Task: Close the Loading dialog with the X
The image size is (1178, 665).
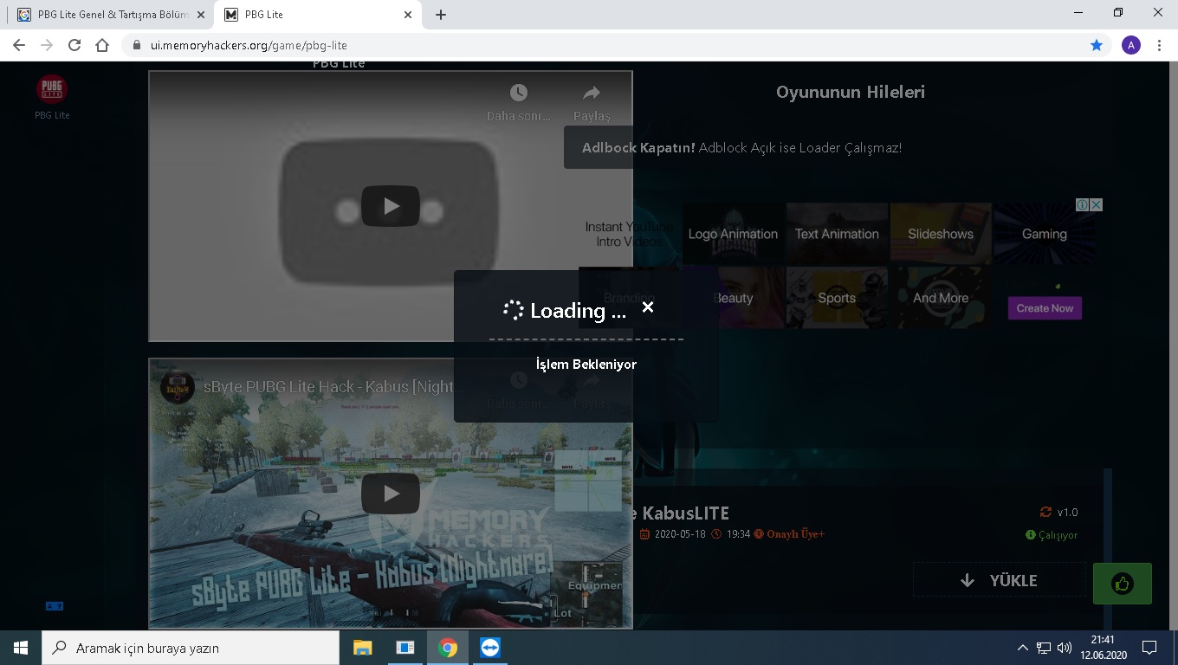Action: click(x=648, y=307)
